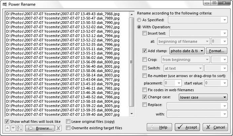Enable the Replace checkbox
The width and height of the screenshot is (233, 136).
click(144, 105)
